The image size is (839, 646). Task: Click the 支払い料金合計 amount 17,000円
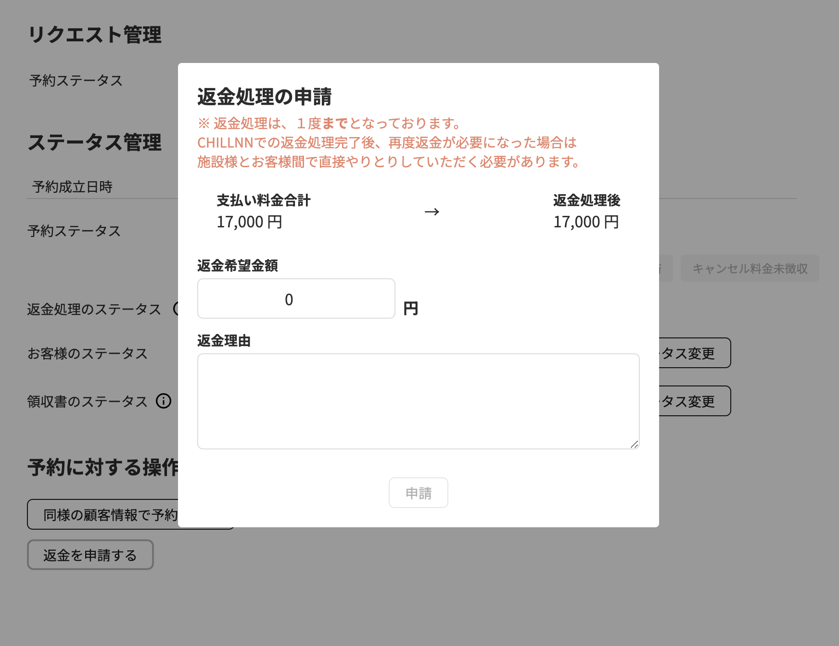point(250,222)
